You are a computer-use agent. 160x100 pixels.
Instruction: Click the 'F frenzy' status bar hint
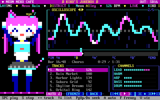pos(128,98)
